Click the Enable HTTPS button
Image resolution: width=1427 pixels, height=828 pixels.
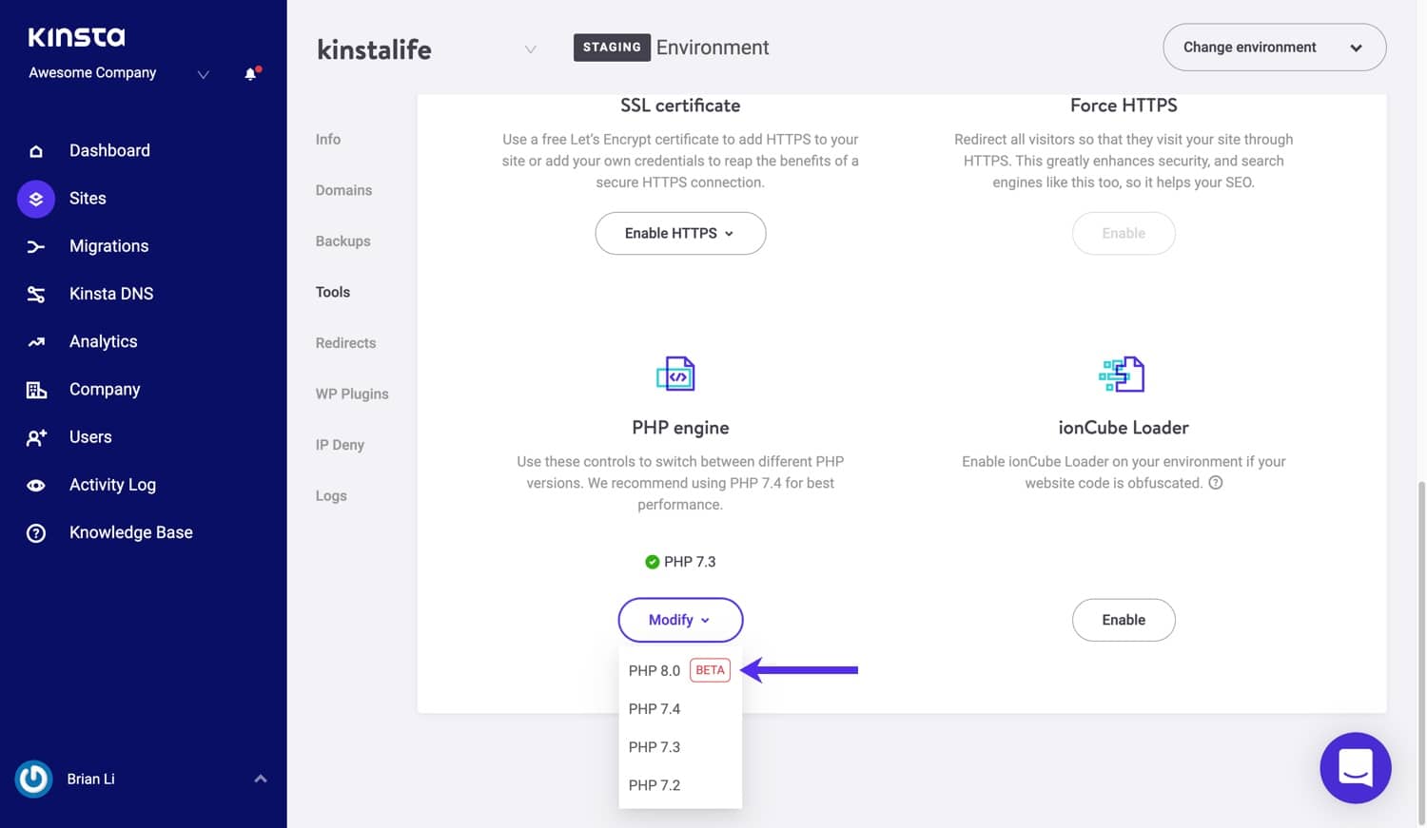(679, 233)
